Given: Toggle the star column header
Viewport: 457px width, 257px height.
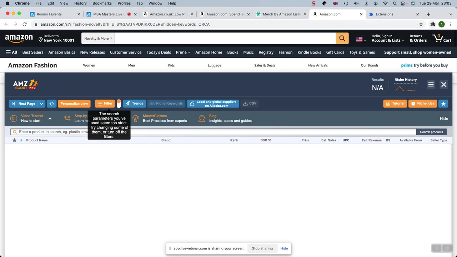Looking at the screenshot, I should pyautogui.click(x=14, y=140).
